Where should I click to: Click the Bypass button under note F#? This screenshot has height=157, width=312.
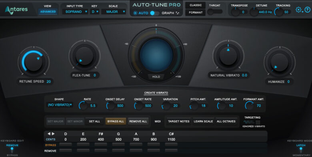coord(101,145)
